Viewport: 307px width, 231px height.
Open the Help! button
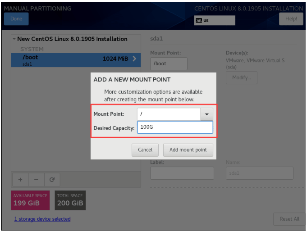coord(291,19)
